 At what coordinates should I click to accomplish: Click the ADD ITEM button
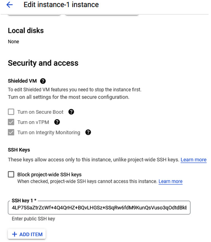pos(27,234)
